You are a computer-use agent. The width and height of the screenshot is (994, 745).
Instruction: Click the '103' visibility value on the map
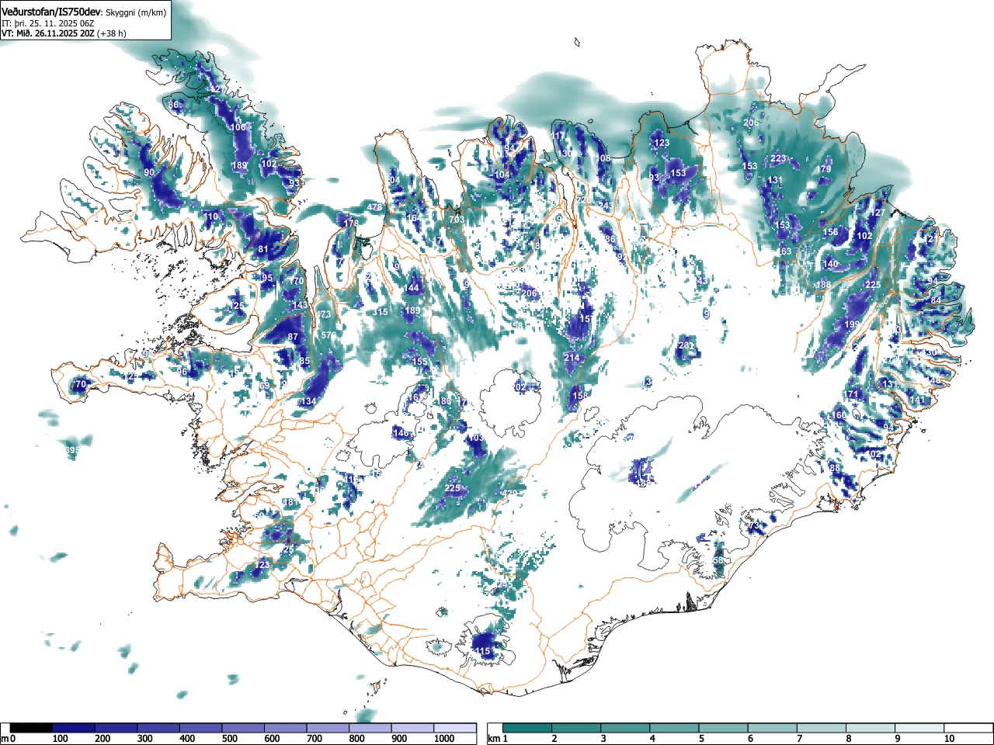point(476,438)
